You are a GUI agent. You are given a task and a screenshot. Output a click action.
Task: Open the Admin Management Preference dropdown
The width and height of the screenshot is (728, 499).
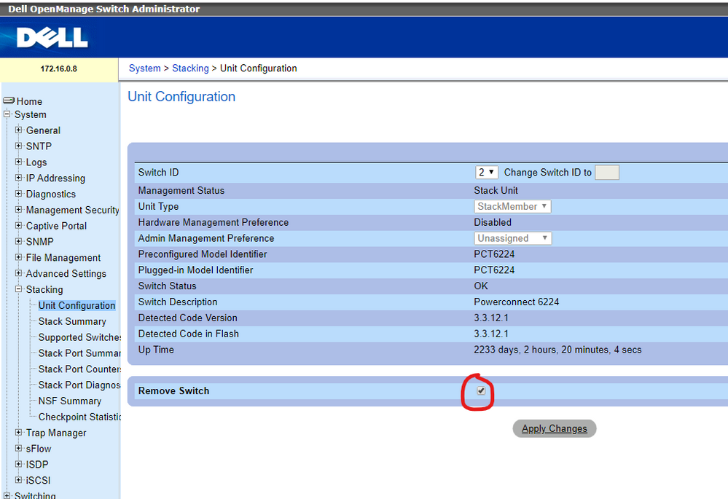512,238
